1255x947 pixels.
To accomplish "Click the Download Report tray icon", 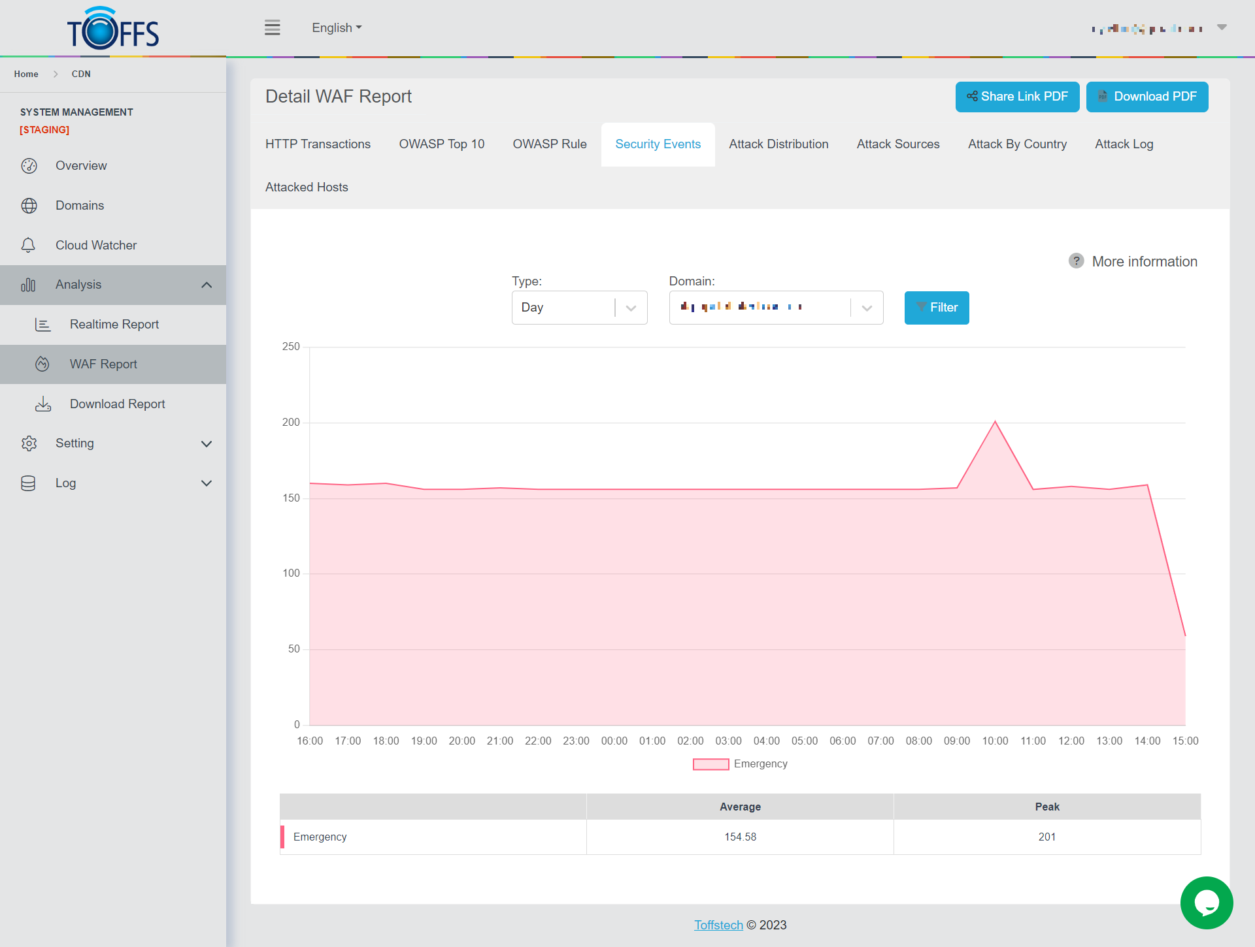I will coord(43,404).
